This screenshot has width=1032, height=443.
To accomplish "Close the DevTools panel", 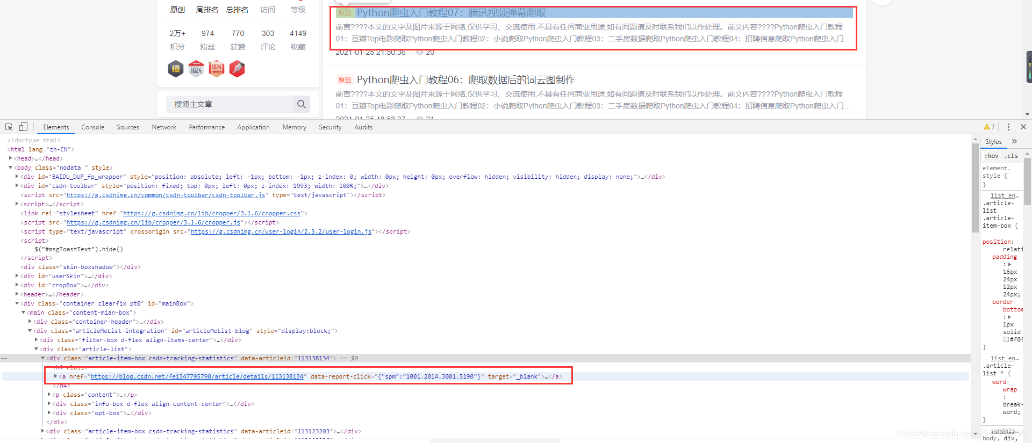I will (x=1023, y=127).
